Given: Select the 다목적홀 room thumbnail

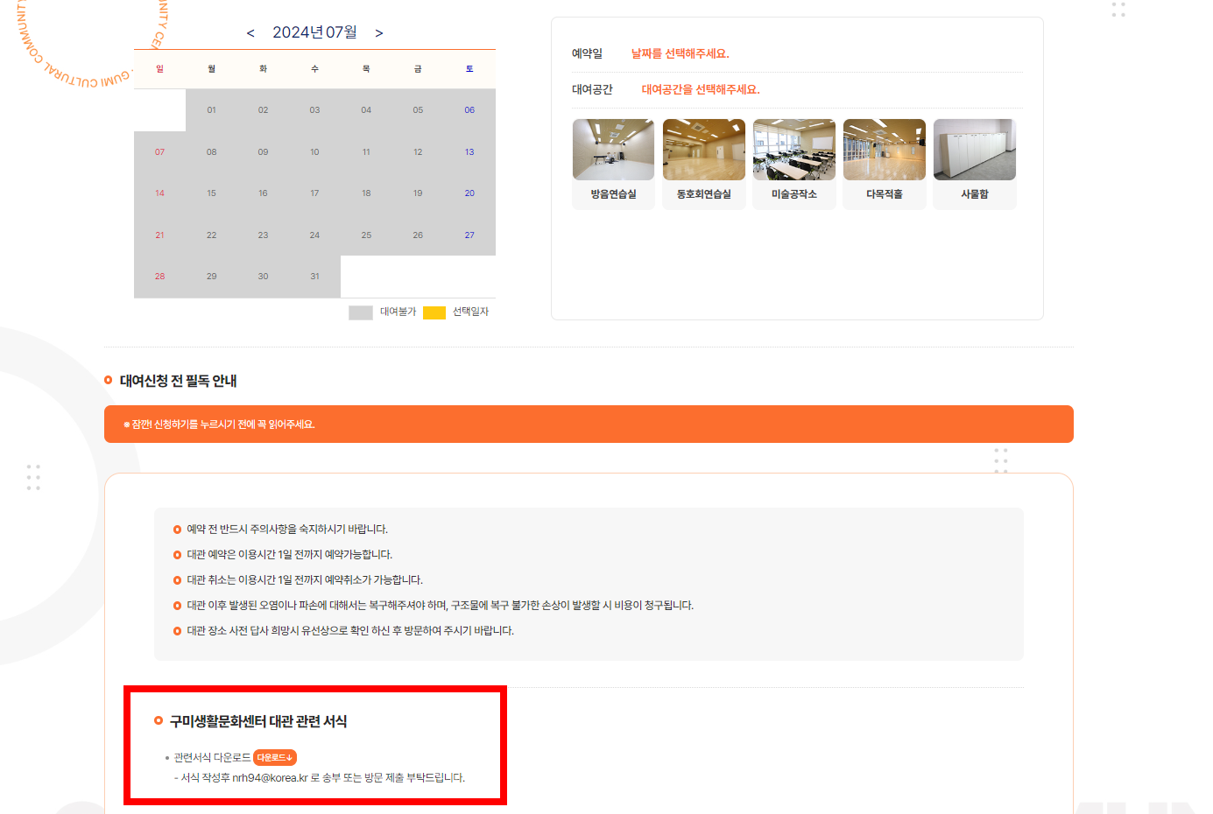Looking at the screenshot, I should 885,150.
